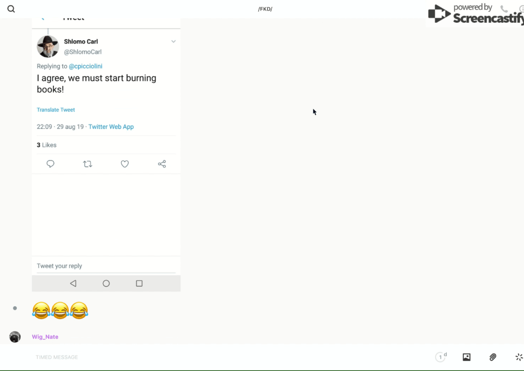Click the Translate Tweet link
The height and width of the screenshot is (371, 524).
56,110
